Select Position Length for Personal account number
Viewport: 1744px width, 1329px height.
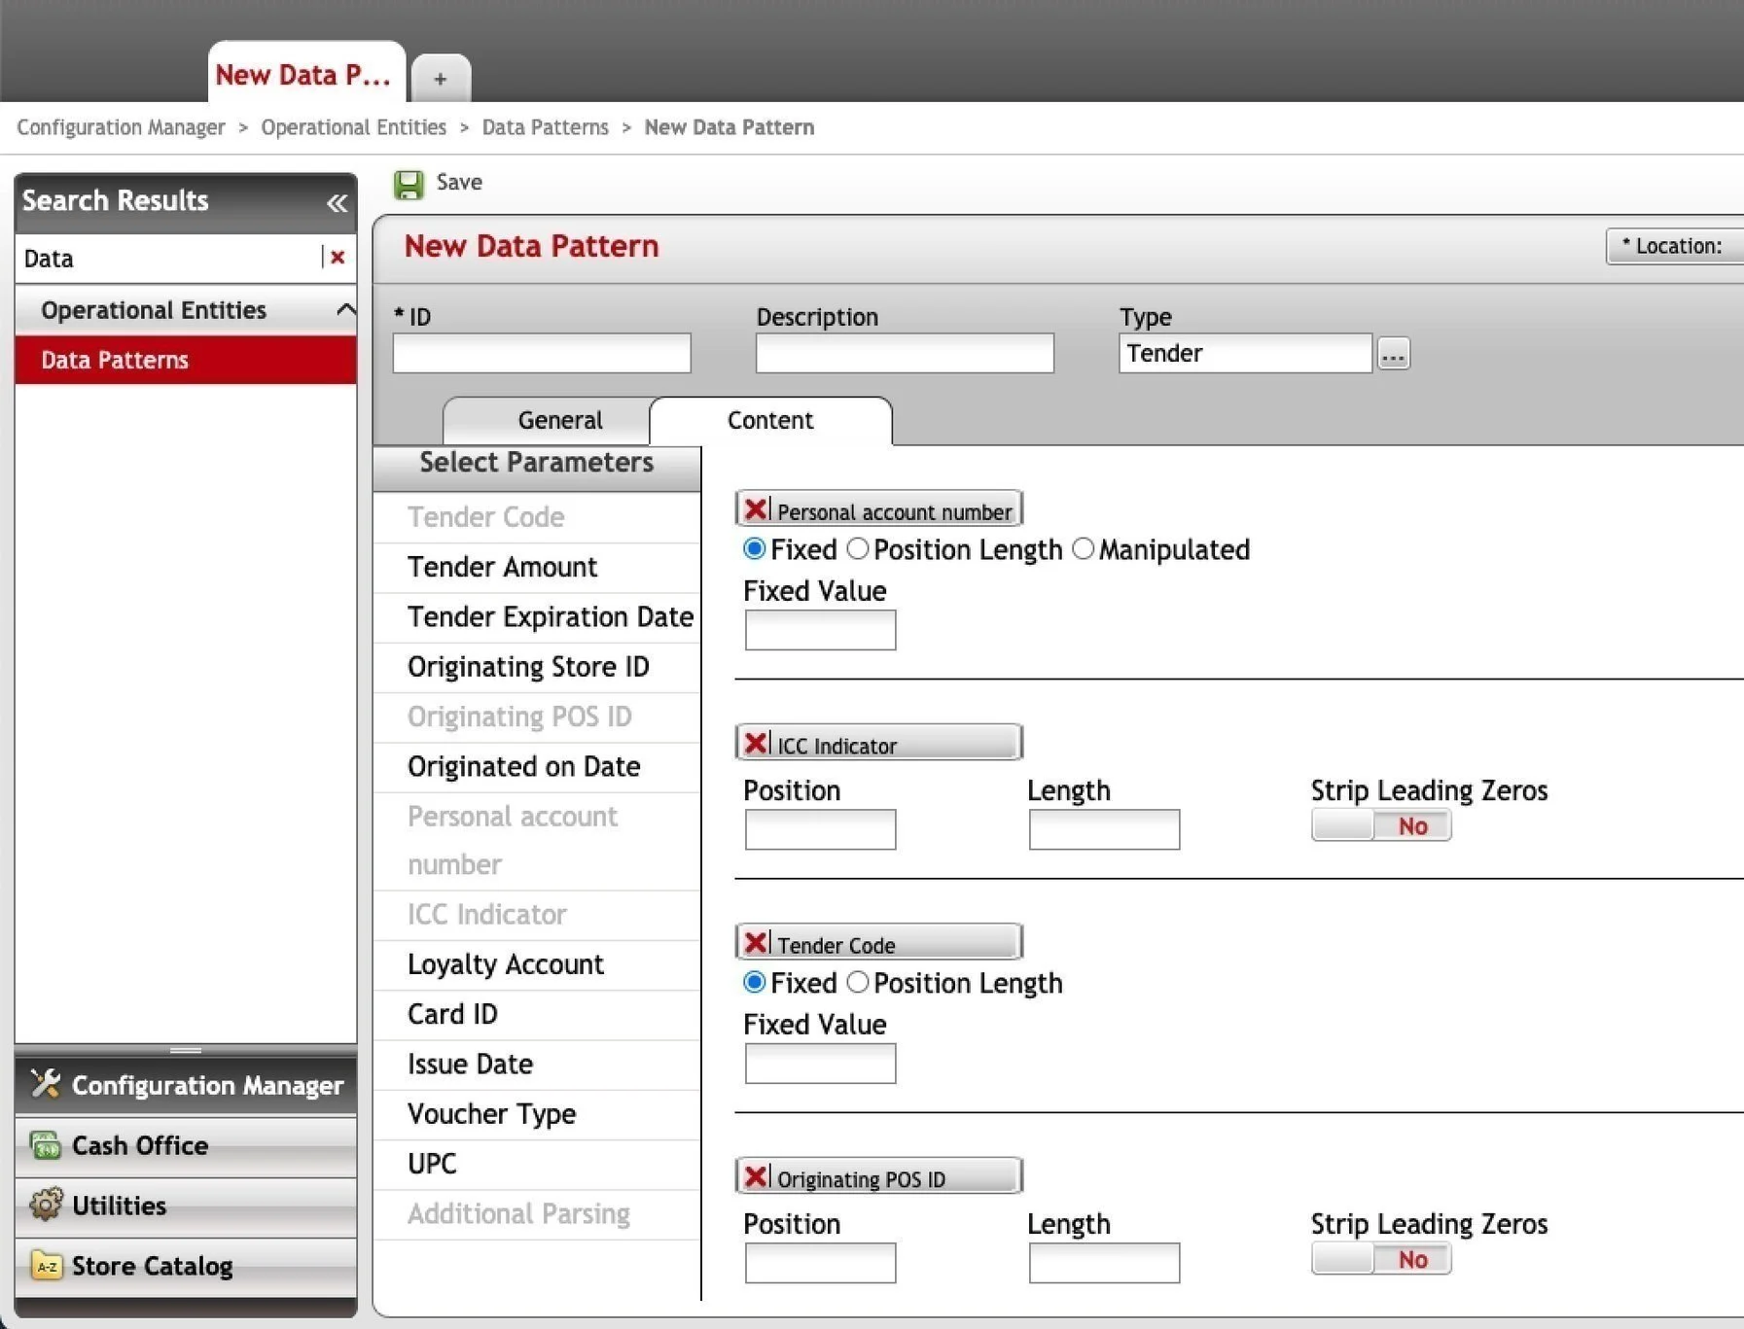(857, 548)
